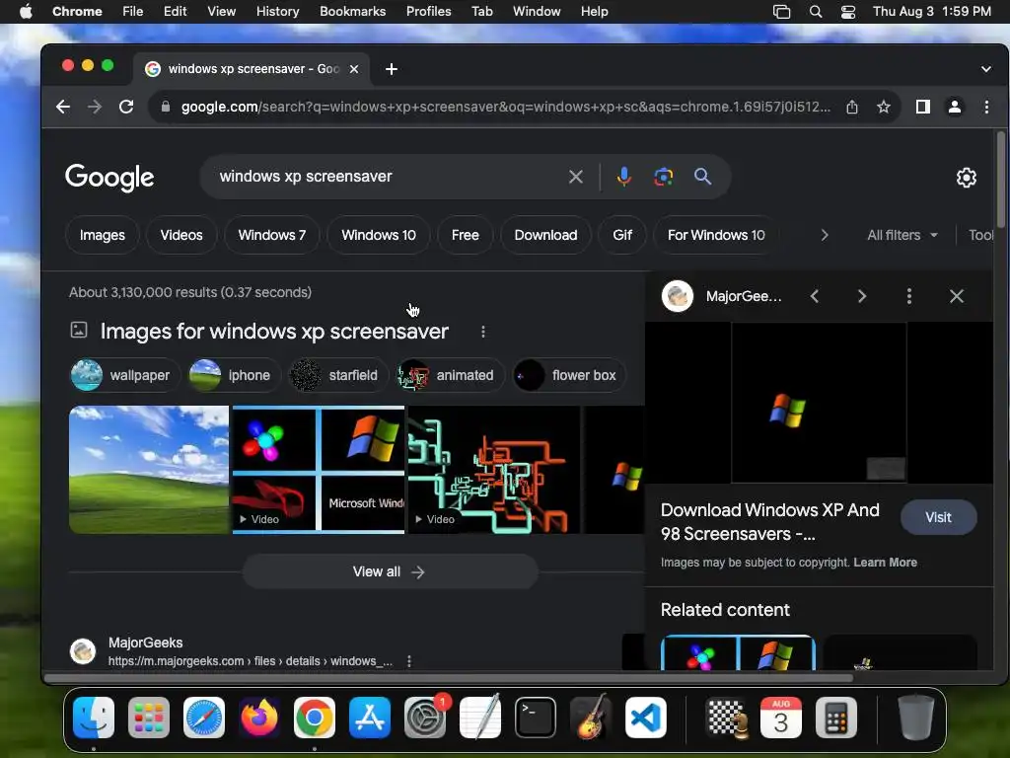Launch Visual Studio Code from Dock
This screenshot has height=758, width=1010.
[645, 718]
